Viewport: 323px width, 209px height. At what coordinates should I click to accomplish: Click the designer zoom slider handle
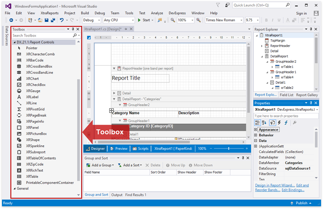(x=229, y=149)
